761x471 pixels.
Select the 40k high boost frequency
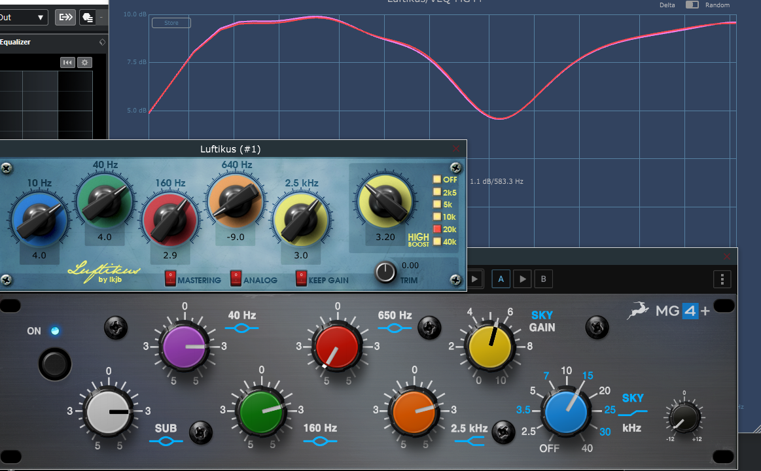pyautogui.click(x=437, y=241)
